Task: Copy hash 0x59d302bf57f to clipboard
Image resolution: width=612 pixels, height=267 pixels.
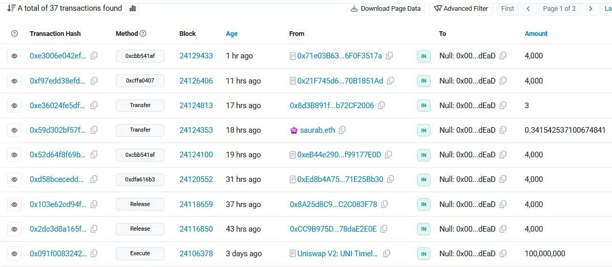Action: click(94, 130)
